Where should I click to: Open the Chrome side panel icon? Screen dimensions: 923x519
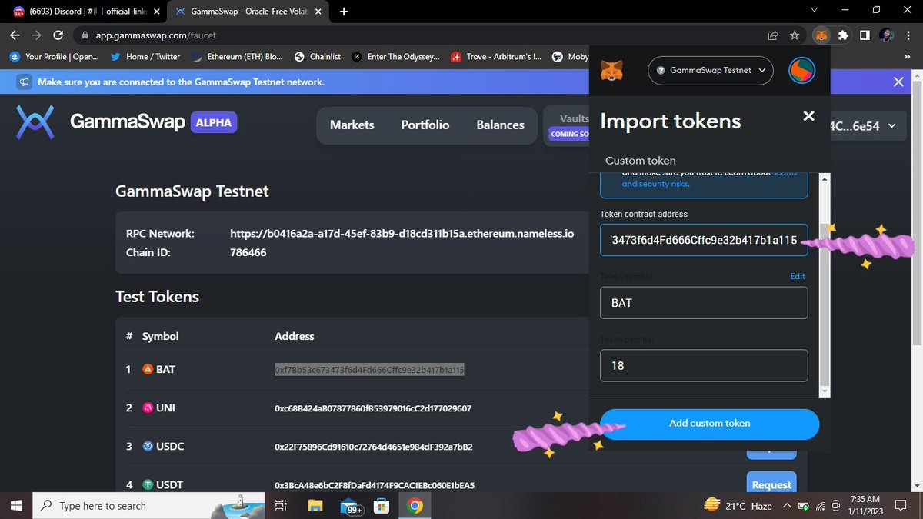[865, 35]
